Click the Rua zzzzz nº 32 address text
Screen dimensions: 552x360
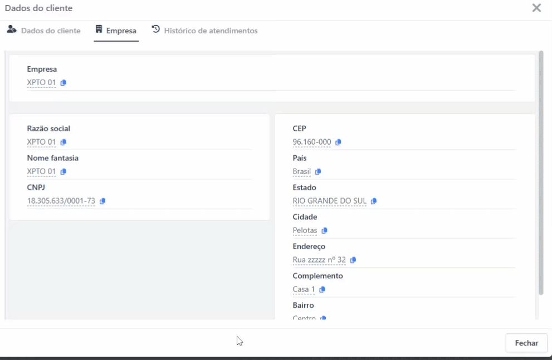(x=319, y=260)
